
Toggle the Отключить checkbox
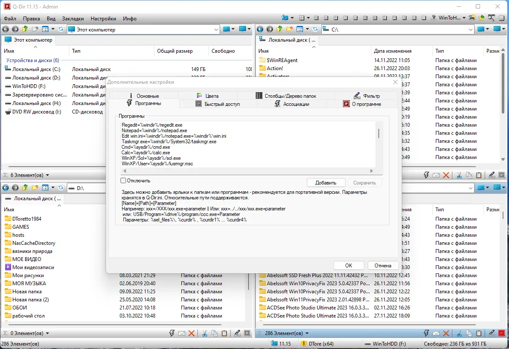coord(123,180)
